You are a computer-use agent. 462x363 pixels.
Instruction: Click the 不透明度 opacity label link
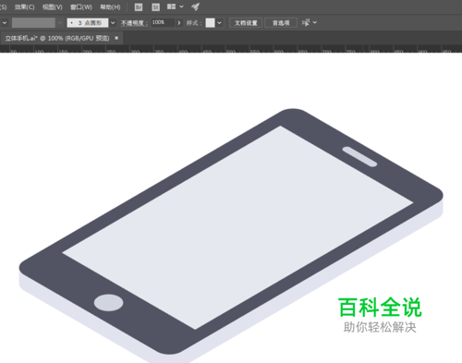(x=134, y=23)
